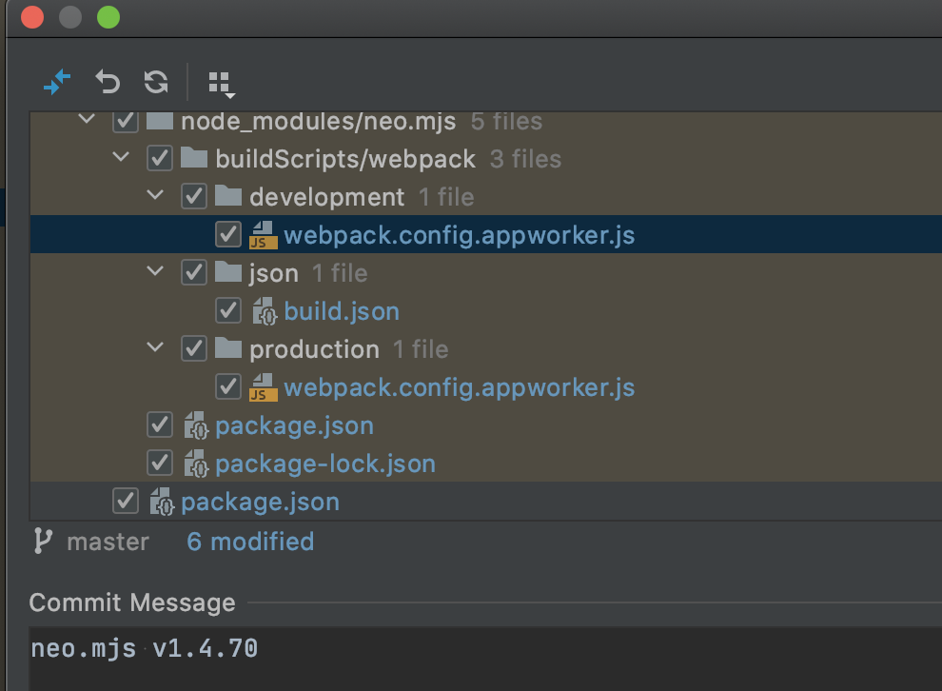Click the Show Diff arrows icon
This screenshot has height=691, width=942.
[57, 82]
